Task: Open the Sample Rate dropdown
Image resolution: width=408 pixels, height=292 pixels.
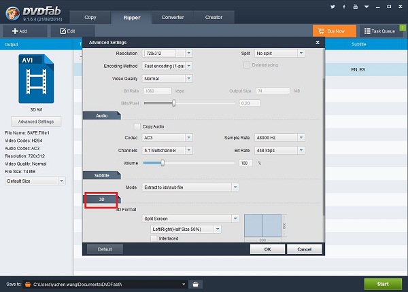Action: pos(301,137)
